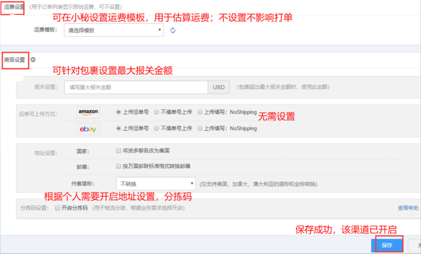Click the eBay logo icon
The image size is (421, 254).
(88, 129)
